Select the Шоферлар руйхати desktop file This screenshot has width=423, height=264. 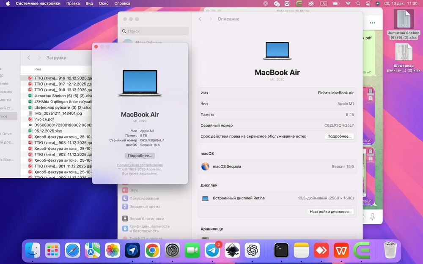404,58
